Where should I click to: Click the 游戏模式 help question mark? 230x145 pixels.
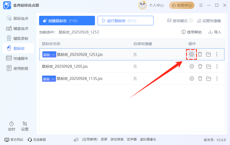pos(191,21)
